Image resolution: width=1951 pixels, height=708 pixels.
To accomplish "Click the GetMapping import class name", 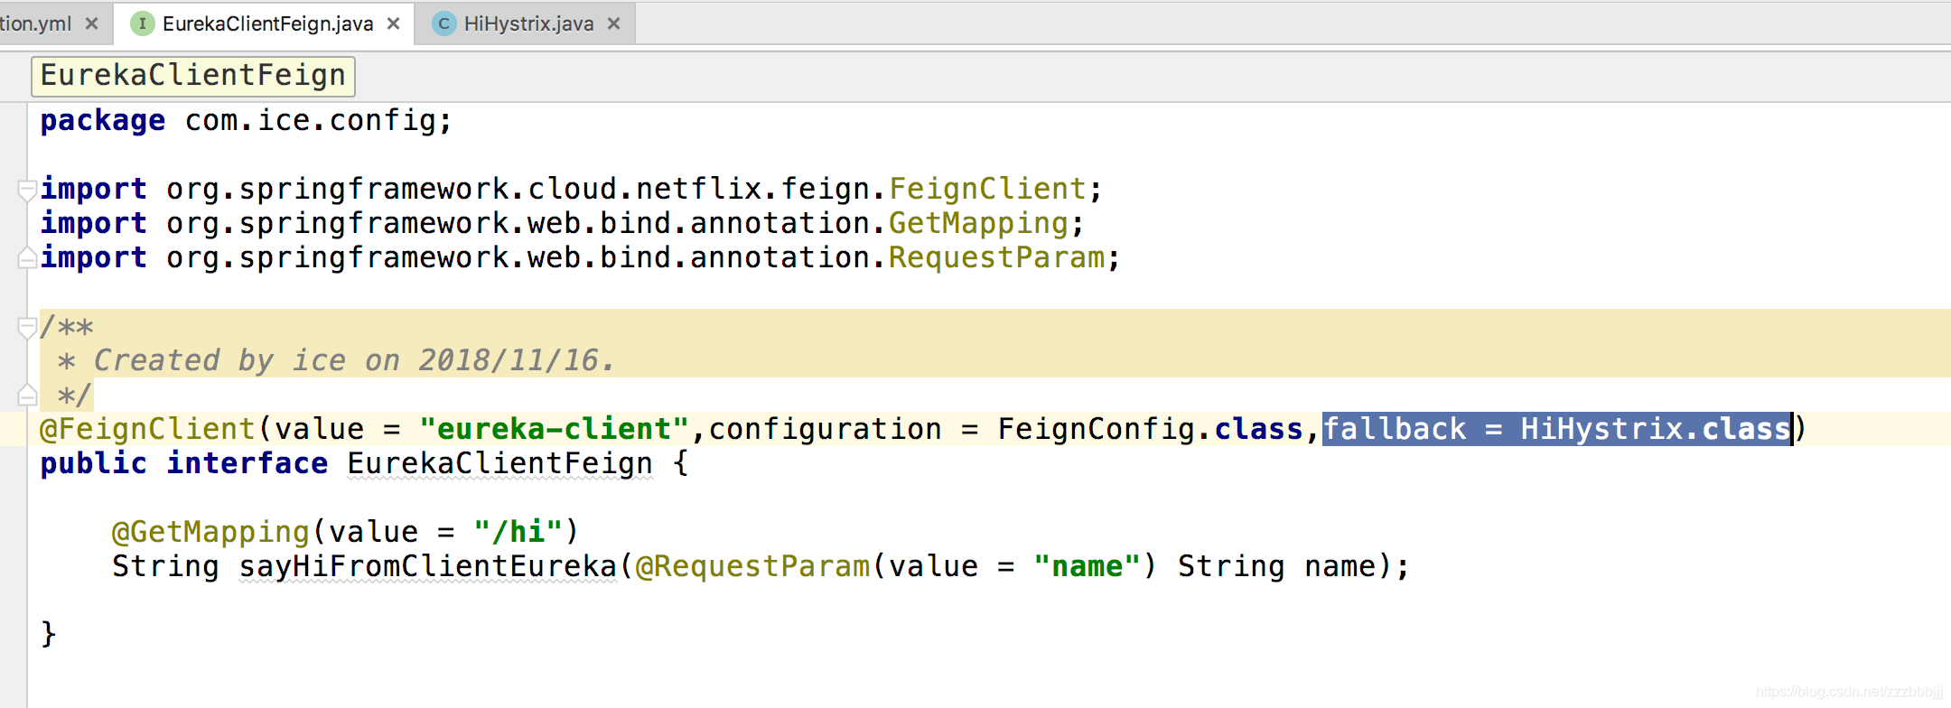I will pos(978,223).
